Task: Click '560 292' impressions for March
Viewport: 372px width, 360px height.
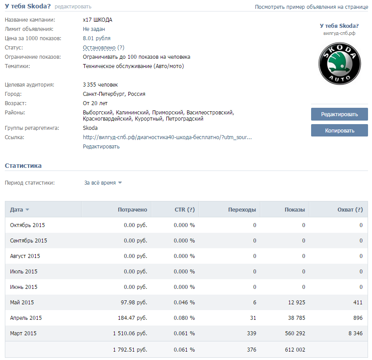Action: point(295,333)
